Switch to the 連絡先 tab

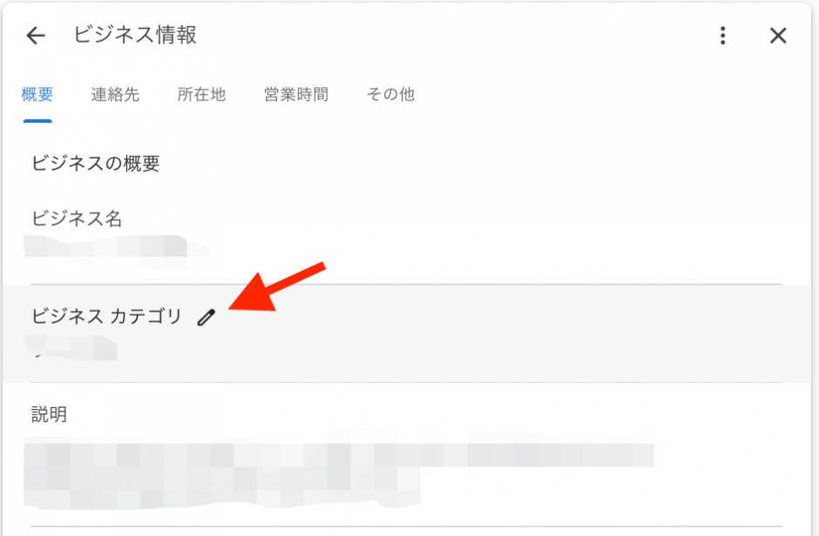pos(115,94)
